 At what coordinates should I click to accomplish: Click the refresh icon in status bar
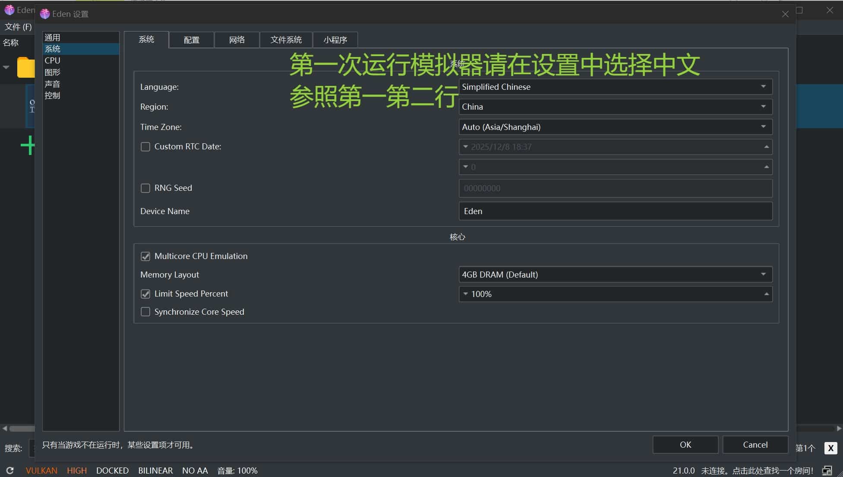[10, 471]
